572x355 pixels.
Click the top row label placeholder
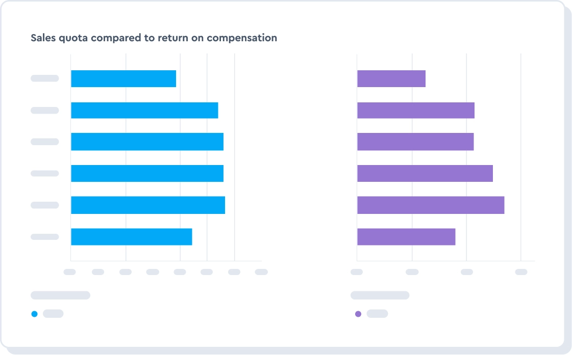(45, 78)
